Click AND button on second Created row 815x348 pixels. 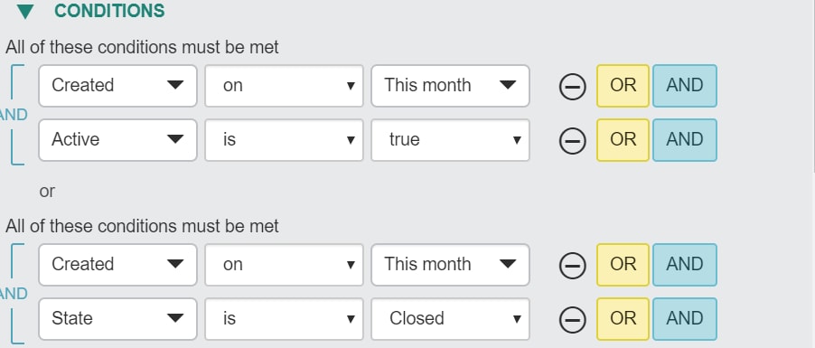685,265
